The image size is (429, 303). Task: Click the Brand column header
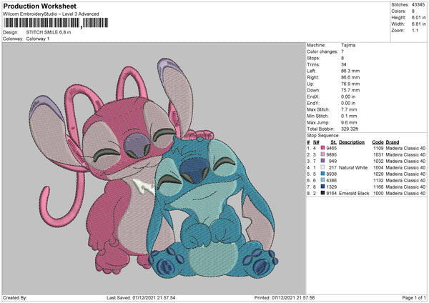pyautogui.click(x=393, y=142)
